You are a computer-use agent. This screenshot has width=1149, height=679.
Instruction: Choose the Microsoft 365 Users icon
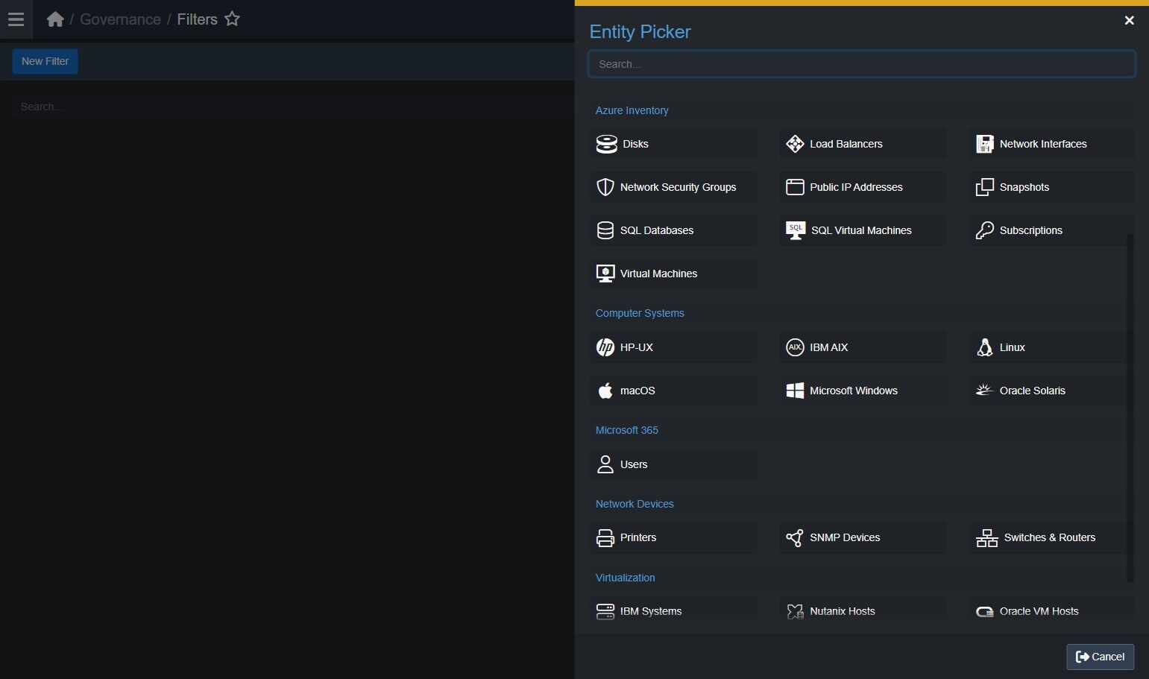pos(605,464)
